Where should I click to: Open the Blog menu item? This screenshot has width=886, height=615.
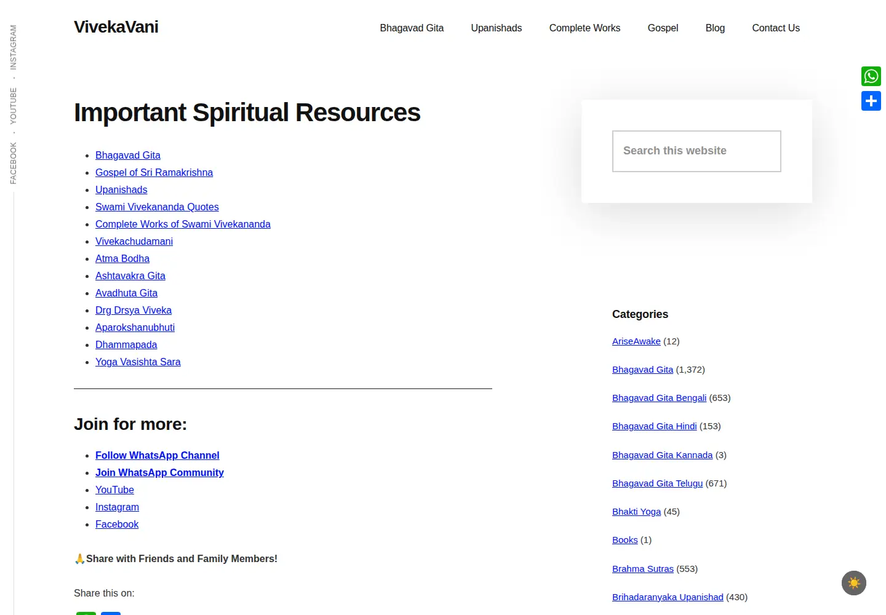[715, 28]
